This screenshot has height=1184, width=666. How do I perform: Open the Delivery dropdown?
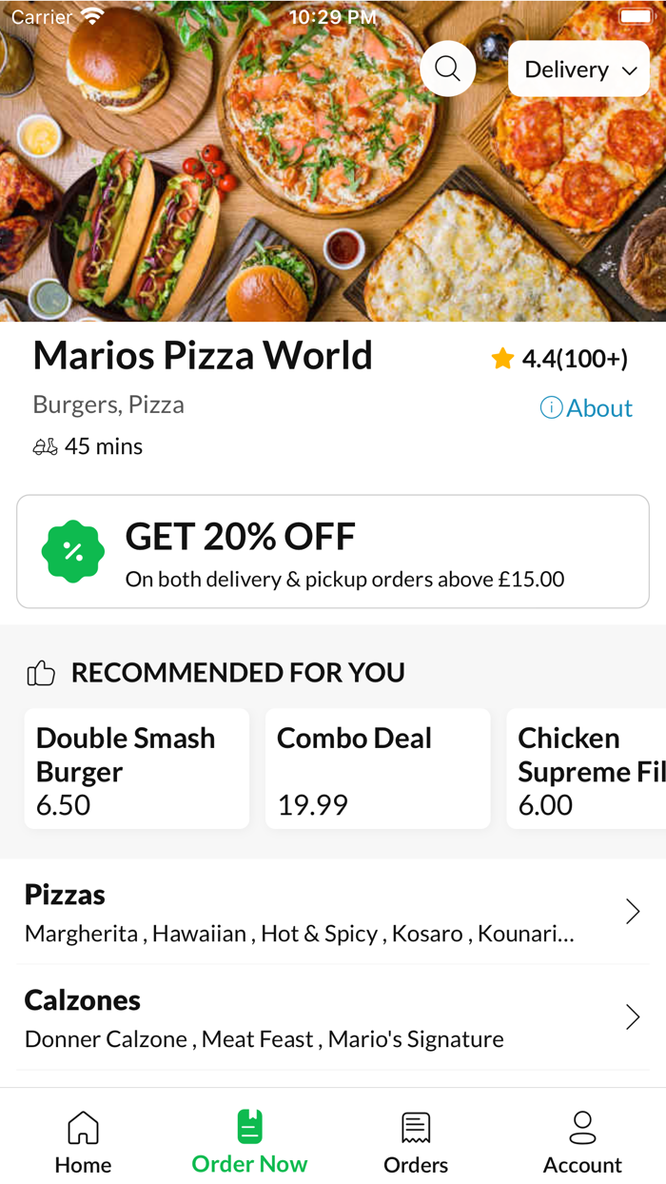coord(578,68)
